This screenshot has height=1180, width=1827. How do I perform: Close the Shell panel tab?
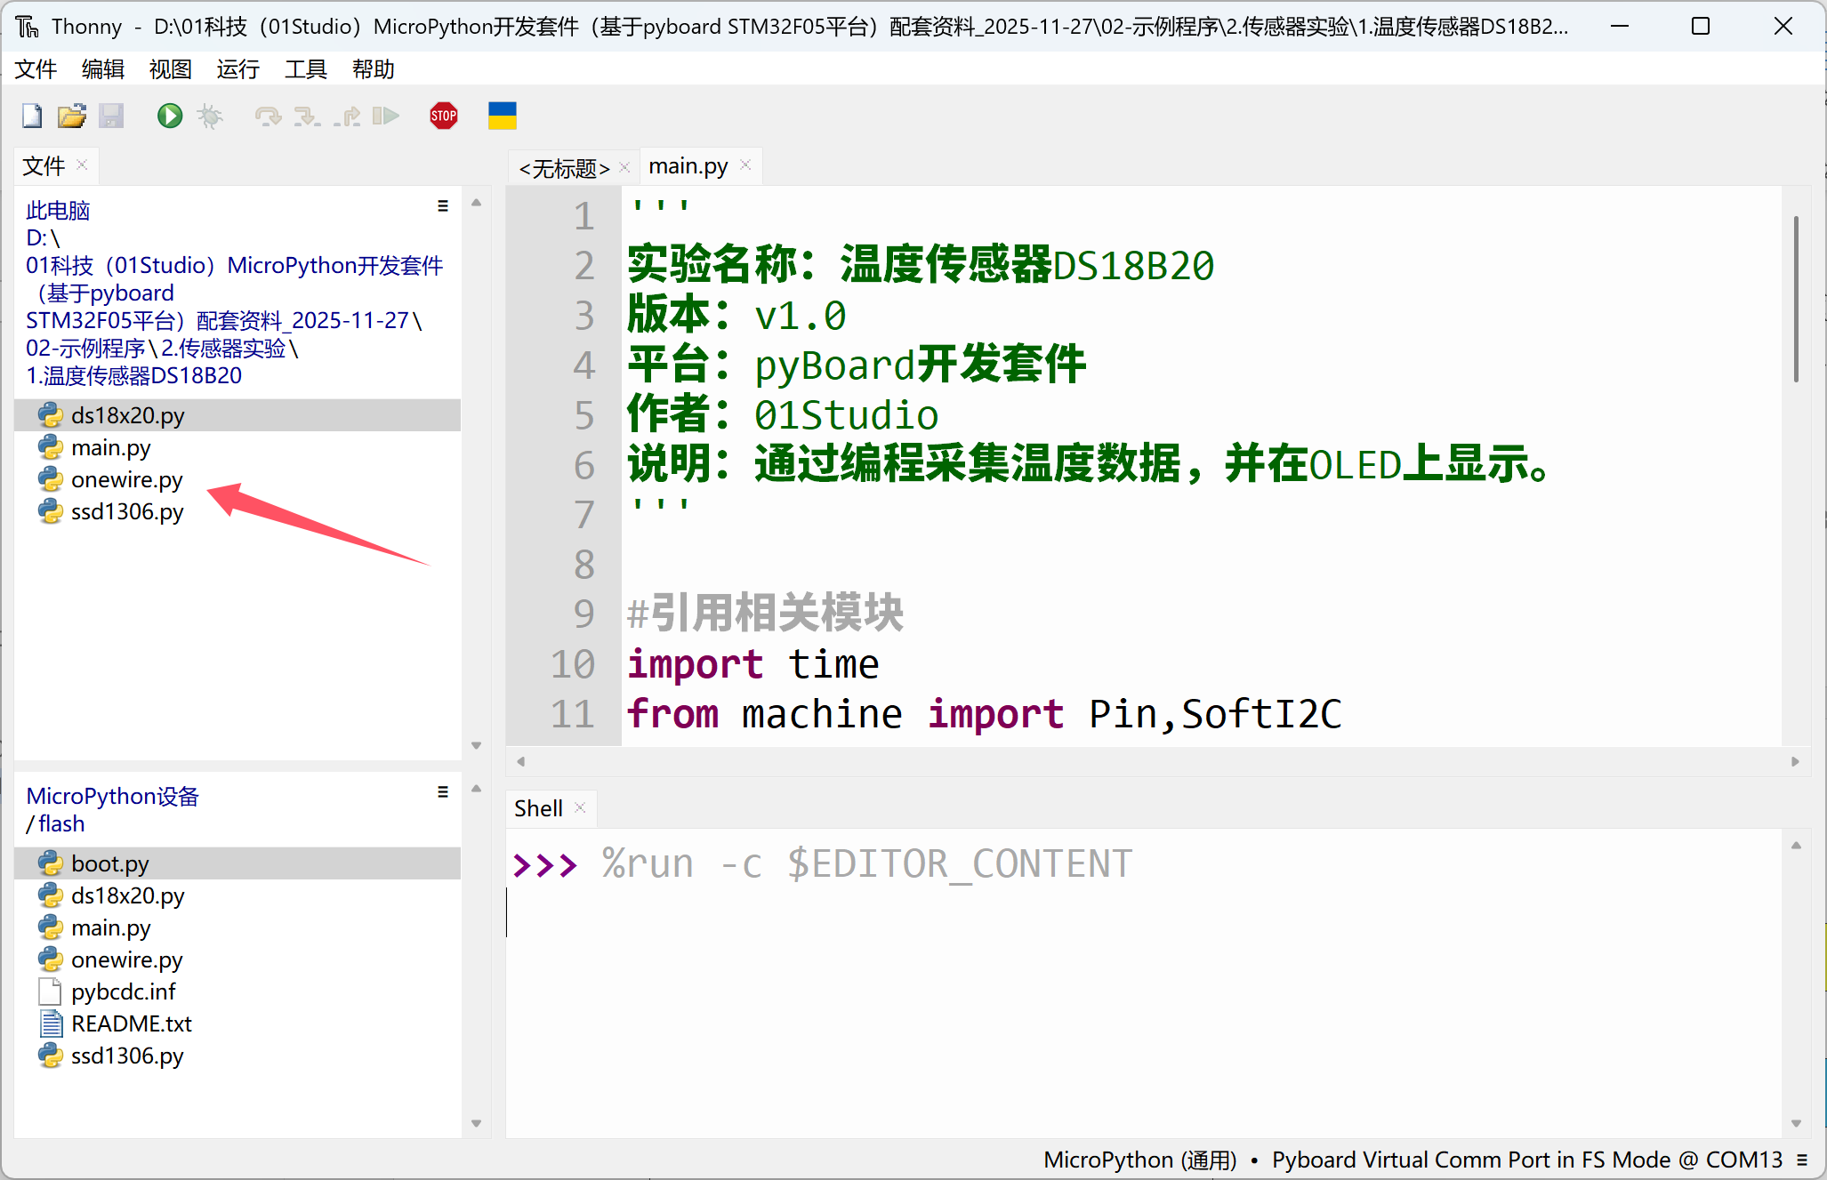pos(580,807)
